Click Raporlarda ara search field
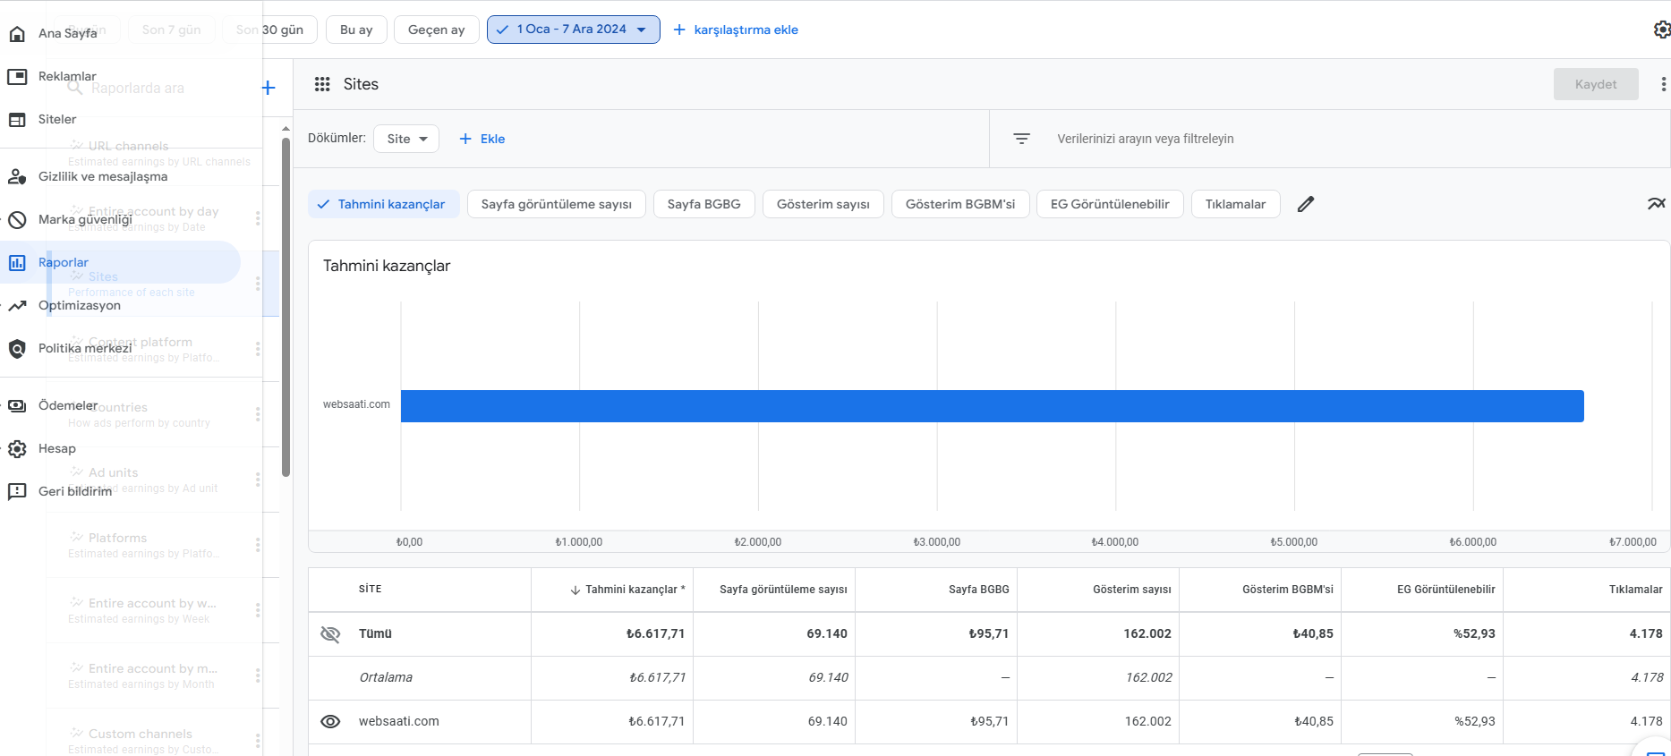Screen dimensions: 1671x756 point(138,88)
